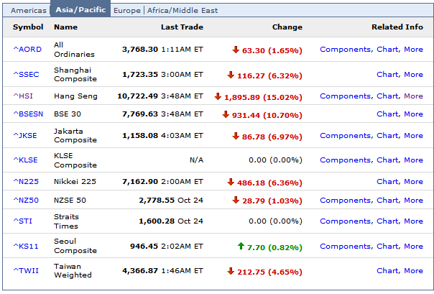
Task: View Components for Seoul Composite
Action: (x=345, y=247)
